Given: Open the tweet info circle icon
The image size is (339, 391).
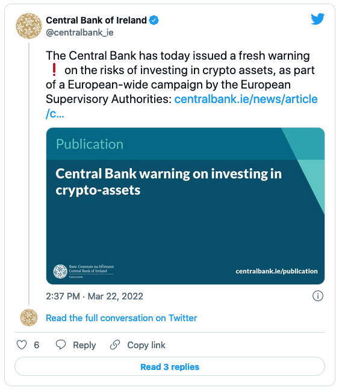Looking at the screenshot, I should tap(318, 296).
